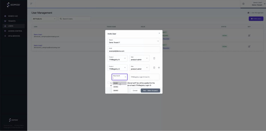
Task: Open the first Product dropdown
Action: point(117,59)
